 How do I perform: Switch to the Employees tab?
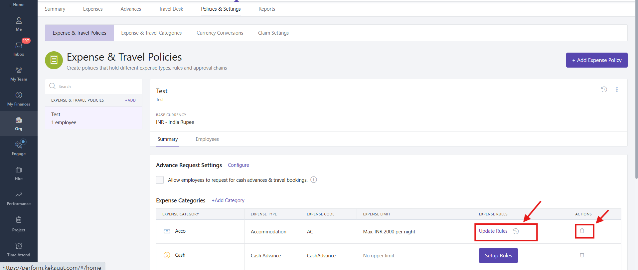(207, 139)
